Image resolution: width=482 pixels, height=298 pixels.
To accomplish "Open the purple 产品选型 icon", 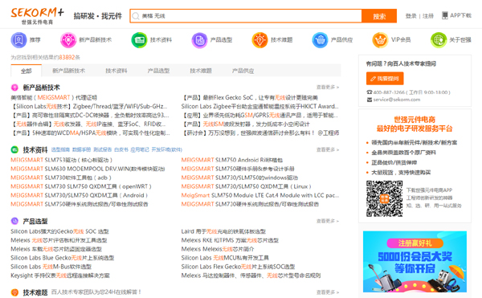I will (199, 40).
